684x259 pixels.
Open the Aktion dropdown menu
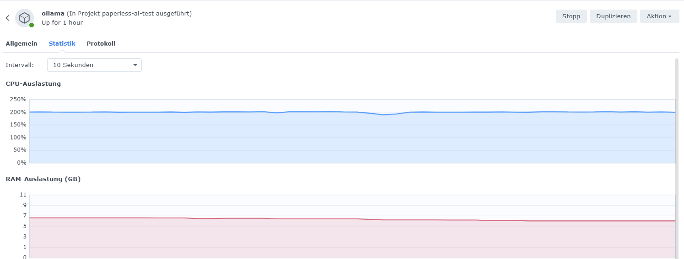[x=659, y=16]
